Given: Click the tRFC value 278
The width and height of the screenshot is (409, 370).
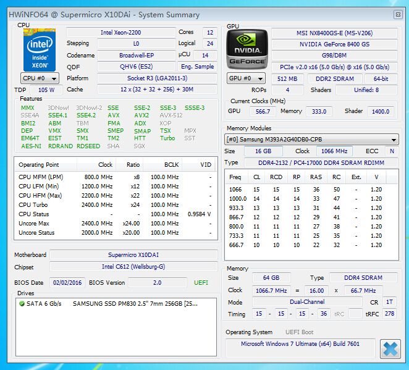Looking at the screenshot, I should (389, 314).
